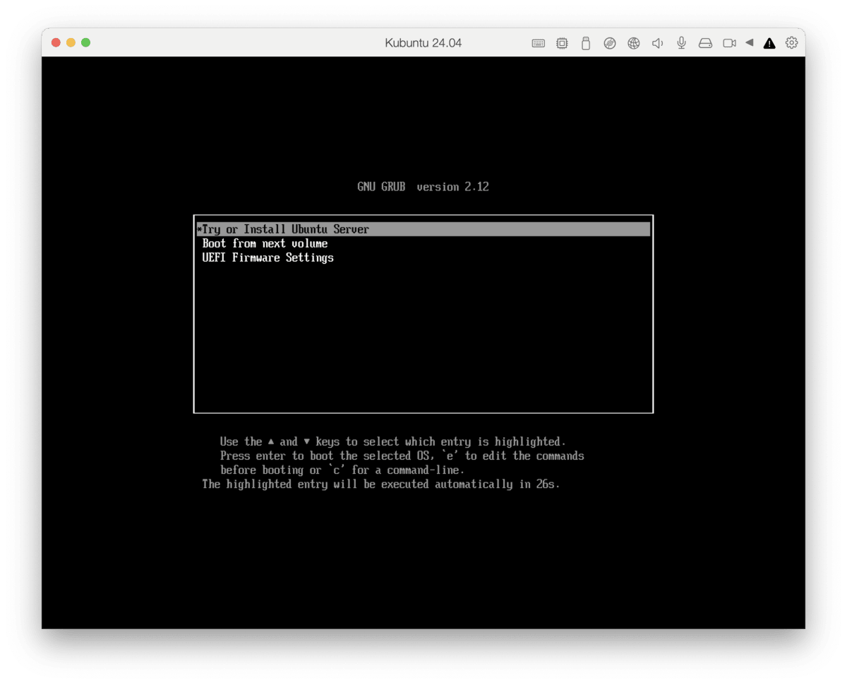Click the video camera icon
The width and height of the screenshot is (847, 684).
pyautogui.click(x=729, y=43)
